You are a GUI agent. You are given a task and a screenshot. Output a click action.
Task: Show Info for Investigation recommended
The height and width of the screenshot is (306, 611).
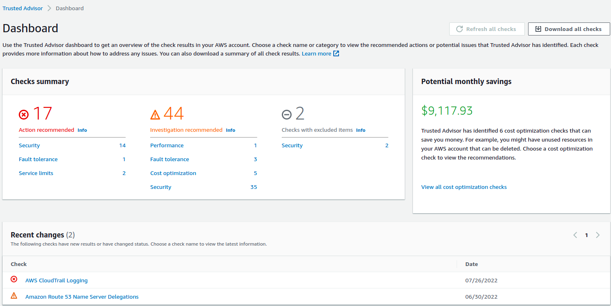[230, 130]
